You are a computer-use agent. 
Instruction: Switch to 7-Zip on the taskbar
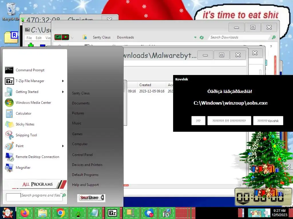point(112,213)
